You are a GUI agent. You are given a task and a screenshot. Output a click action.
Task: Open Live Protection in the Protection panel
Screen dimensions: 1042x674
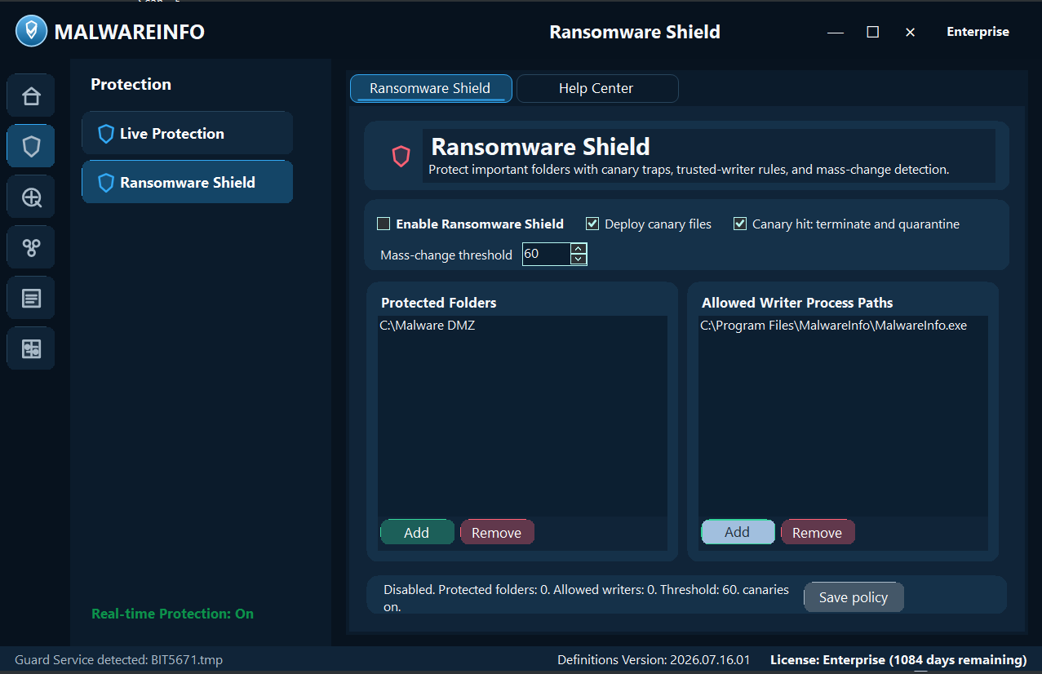click(187, 133)
